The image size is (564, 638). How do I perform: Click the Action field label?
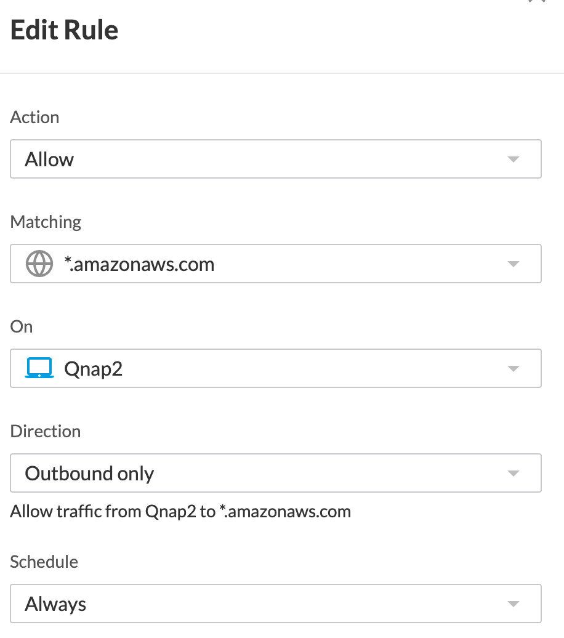click(x=35, y=117)
